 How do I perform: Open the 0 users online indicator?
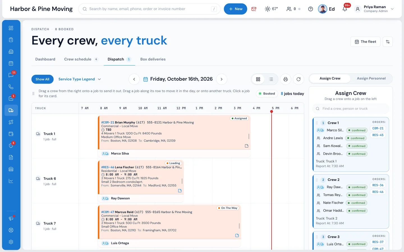pyautogui.click(x=293, y=9)
